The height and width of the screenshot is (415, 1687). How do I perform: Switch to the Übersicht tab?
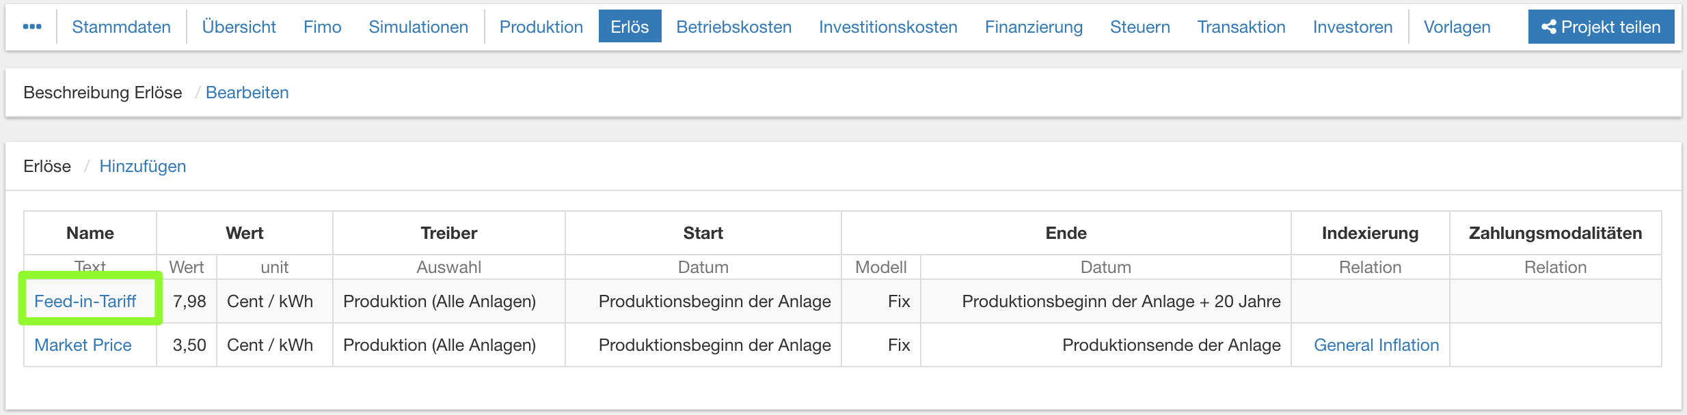[239, 27]
